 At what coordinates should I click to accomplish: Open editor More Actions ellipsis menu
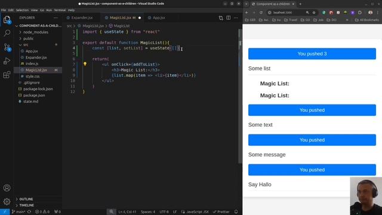tap(236, 18)
